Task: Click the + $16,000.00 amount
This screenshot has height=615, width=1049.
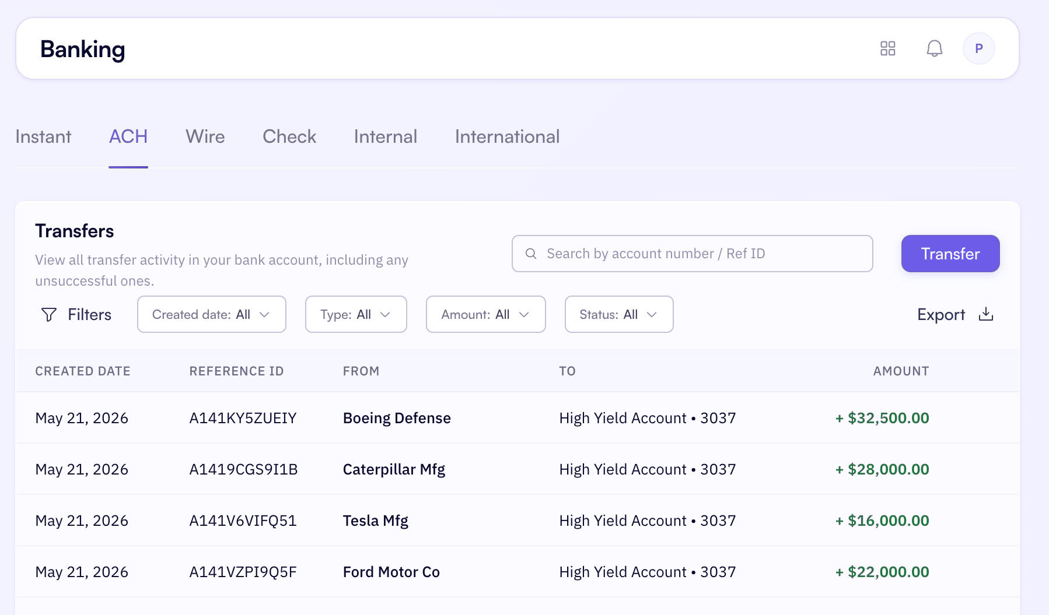Action: [x=882, y=521]
